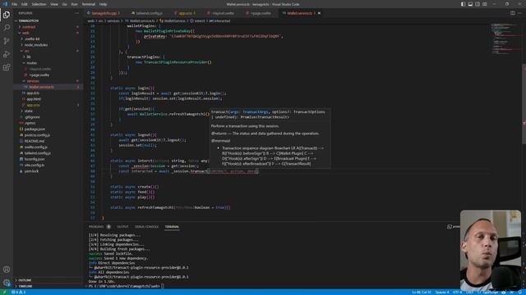Open the View menu
The image size is (526, 295).
(x=54, y=4)
